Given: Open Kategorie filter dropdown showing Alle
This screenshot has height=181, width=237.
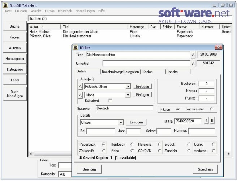Looking at the screenshot, I should 65,174.
